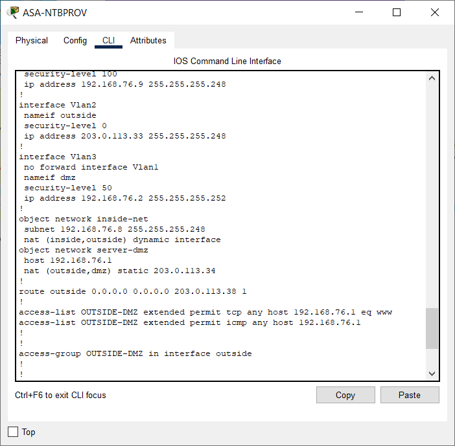Viewport: 455px width, 446px height.
Task: Click the 'nat (inside,outside) dynamic interface' line
Action: click(122, 240)
